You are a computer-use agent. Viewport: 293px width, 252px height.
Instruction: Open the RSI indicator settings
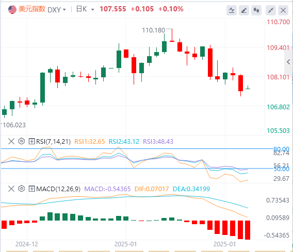point(22,141)
